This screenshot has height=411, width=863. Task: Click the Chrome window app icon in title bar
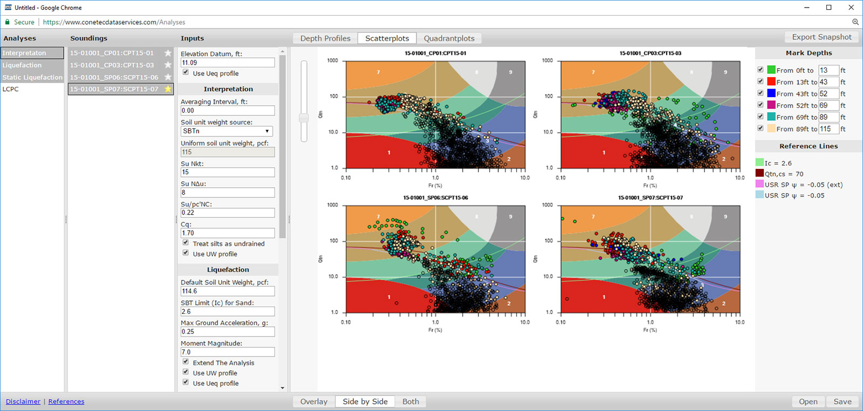8,8
